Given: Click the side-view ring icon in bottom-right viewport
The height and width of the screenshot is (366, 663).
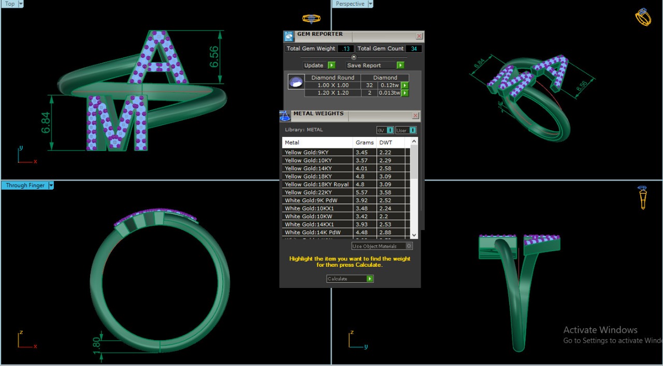Looking at the screenshot, I should click(642, 197).
